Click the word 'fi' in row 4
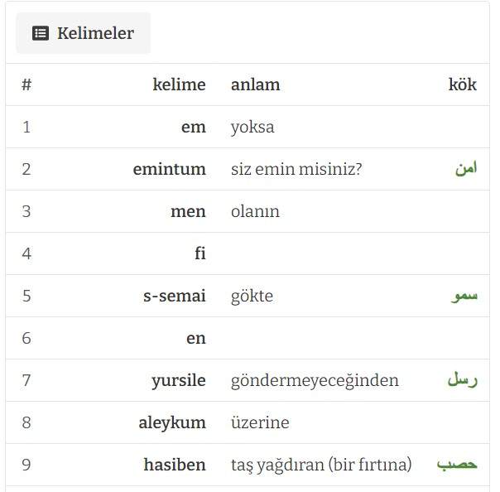The image size is (500, 492). point(200,253)
